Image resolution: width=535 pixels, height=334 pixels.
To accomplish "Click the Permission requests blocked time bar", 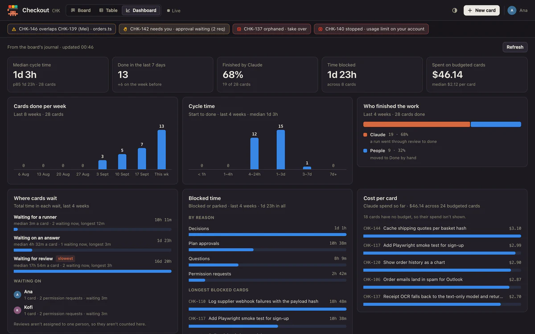I will [x=267, y=280].
